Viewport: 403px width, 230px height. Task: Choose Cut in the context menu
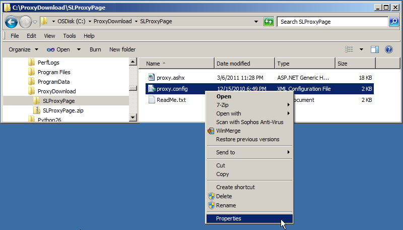coord(249,165)
